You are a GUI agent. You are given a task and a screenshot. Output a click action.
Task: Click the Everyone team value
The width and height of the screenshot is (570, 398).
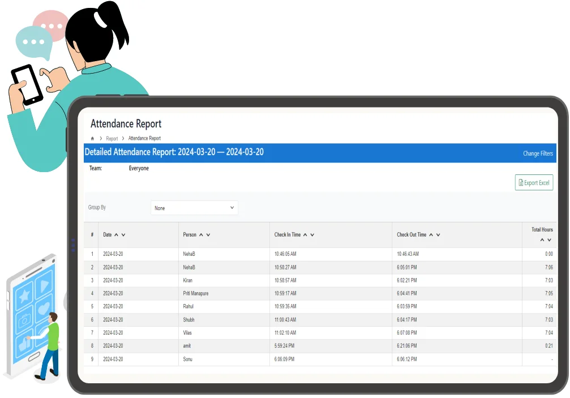(139, 168)
